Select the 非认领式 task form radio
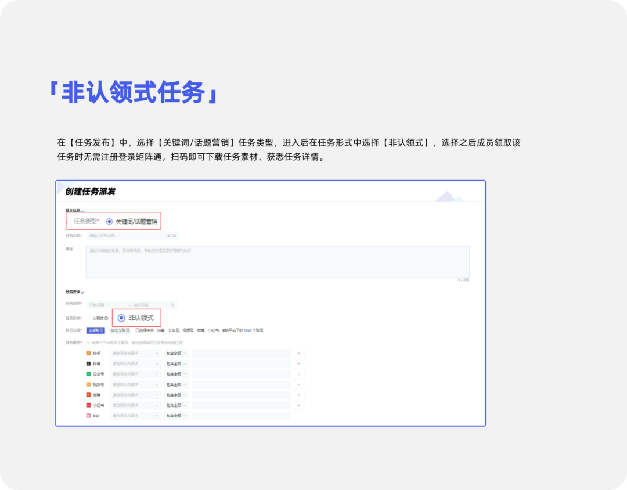This screenshot has width=627, height=490. click(121, 318)
